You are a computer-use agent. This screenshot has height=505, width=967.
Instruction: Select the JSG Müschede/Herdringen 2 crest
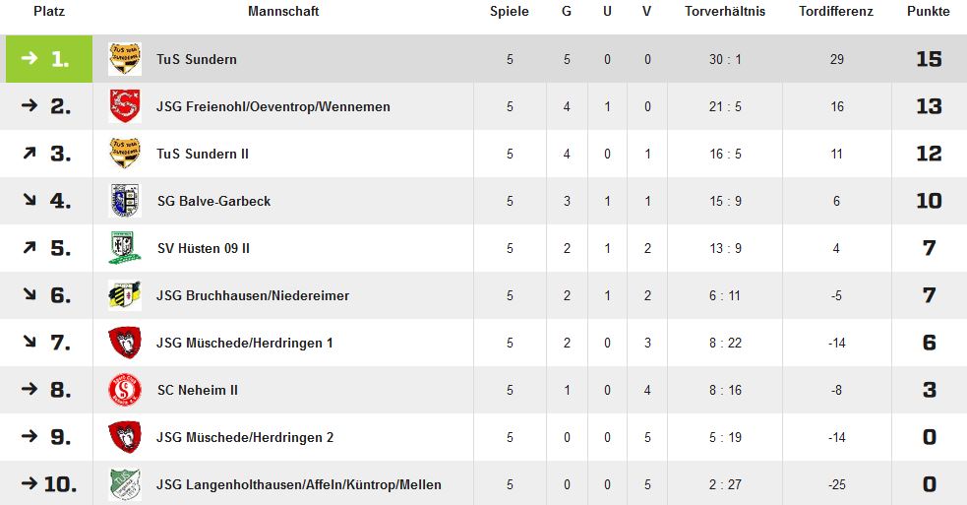[125, 437]
